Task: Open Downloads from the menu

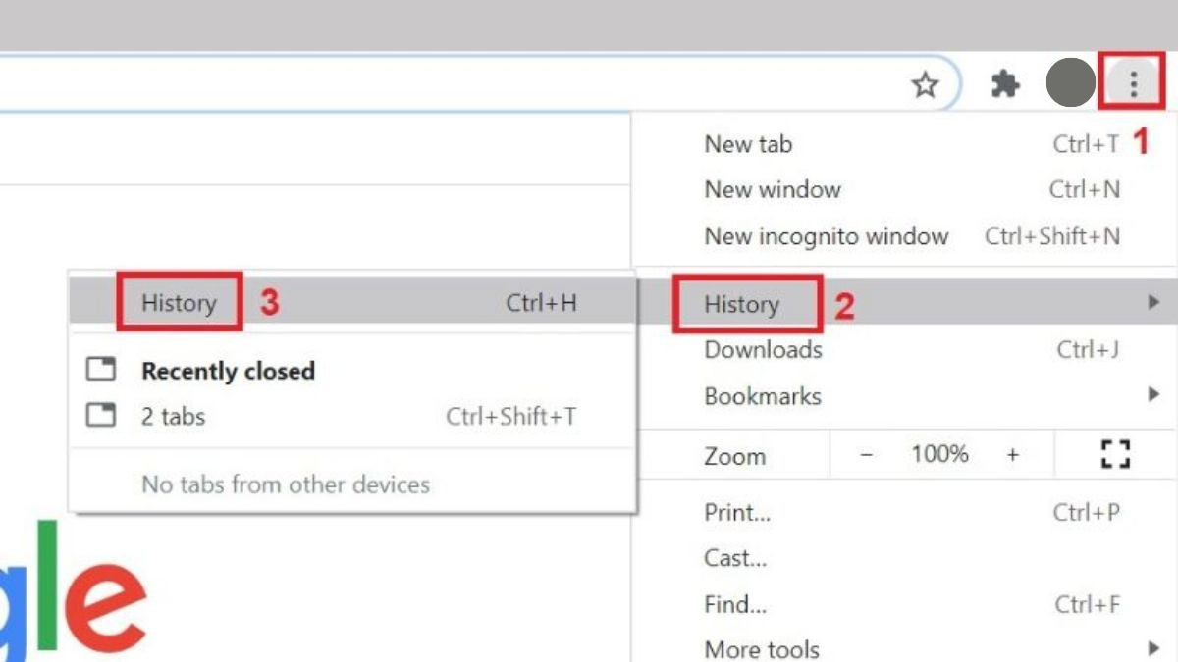Action: (763, 349)
